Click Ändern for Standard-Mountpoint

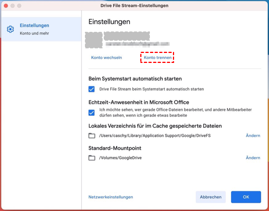click(x=252, y=158)
